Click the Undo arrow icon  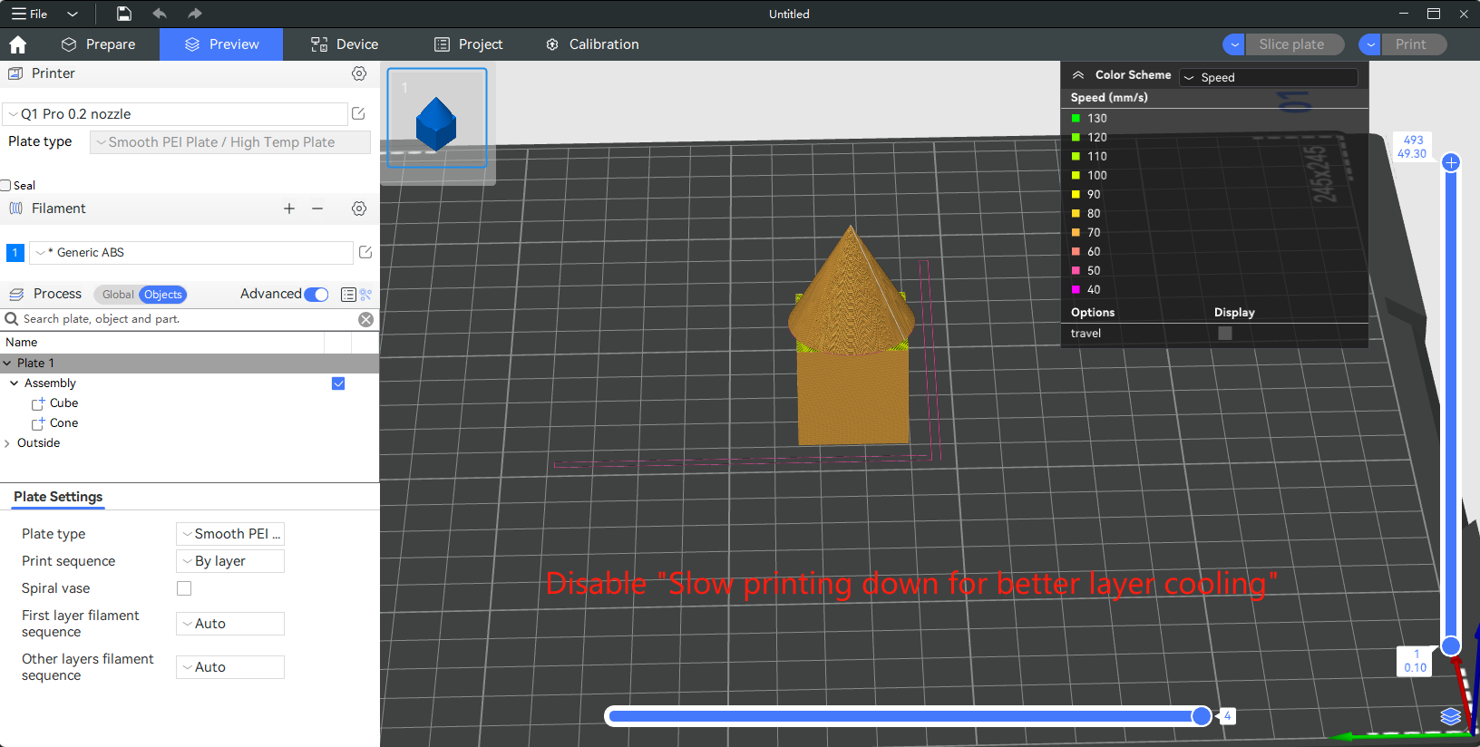click(x=160, y=14)
